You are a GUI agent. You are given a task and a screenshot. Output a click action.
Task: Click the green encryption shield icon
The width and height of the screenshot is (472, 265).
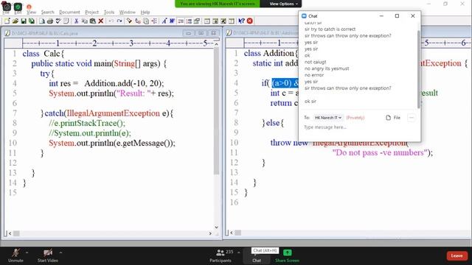click(x=18, y=7)
